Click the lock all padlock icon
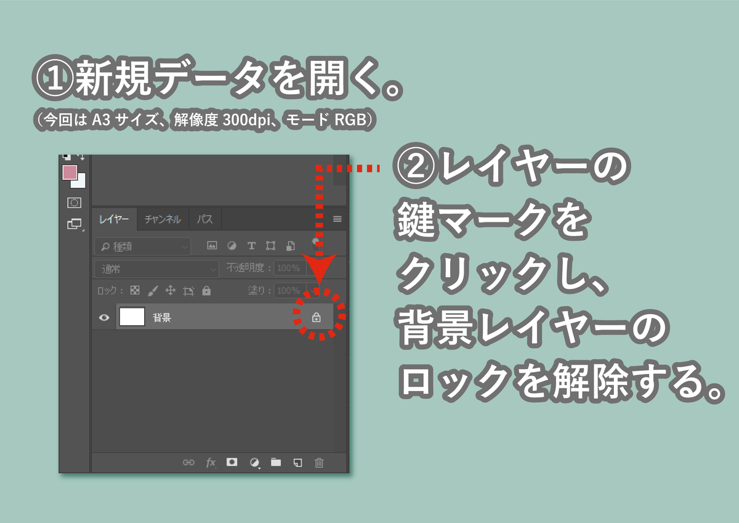 pyautogui.click(x=206, y=290)
